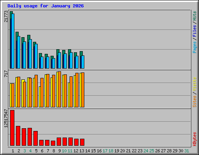Click the day 1 cyan pages bar
The width and height of the screenshot is (199, 155).
click(x=13, y=41)
